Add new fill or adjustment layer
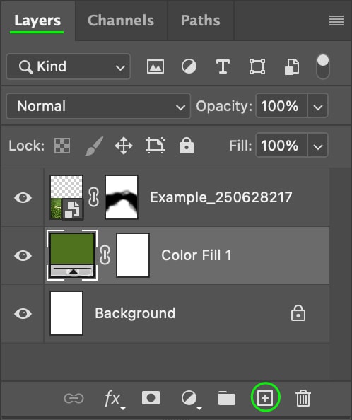The image size is (352, 420). click(x=191, y=399)
